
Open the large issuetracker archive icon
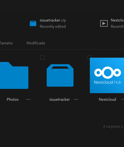click(x=60, y=75)
